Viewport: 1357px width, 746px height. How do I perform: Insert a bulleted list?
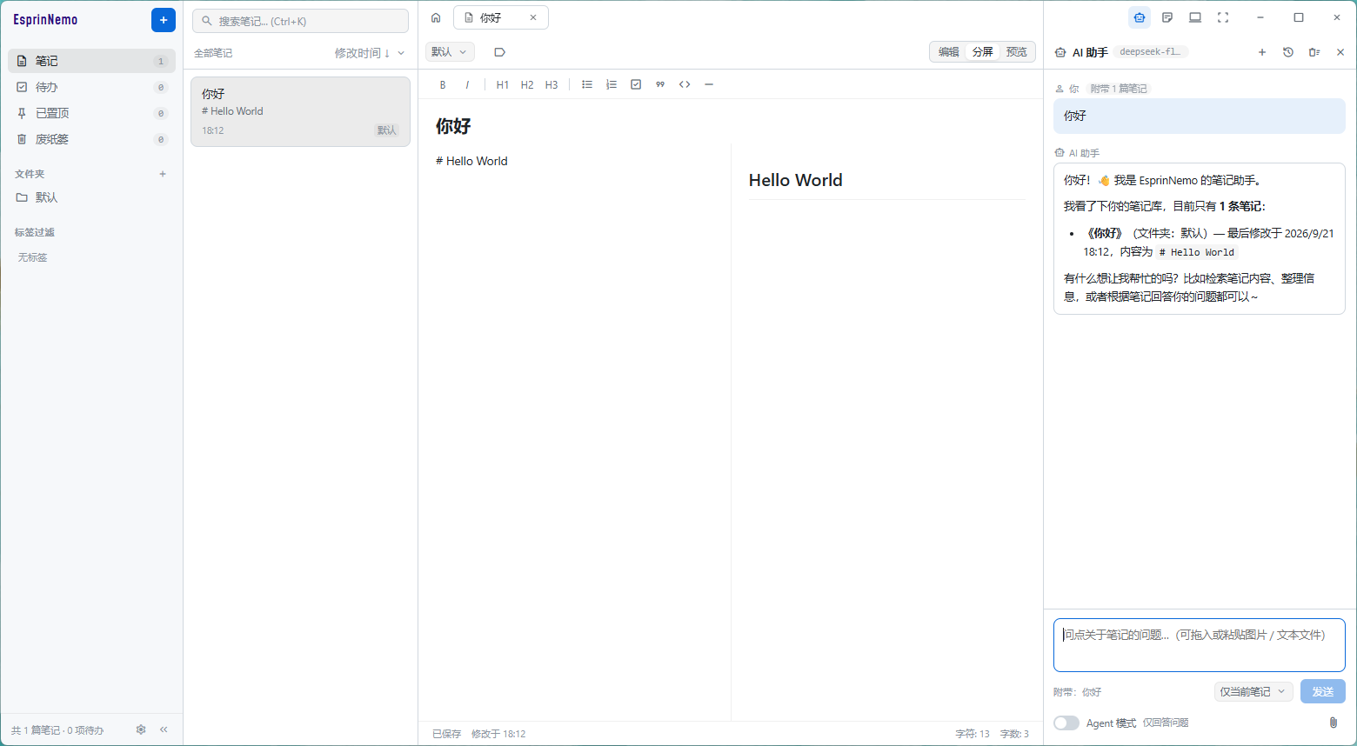coord(587,84)
